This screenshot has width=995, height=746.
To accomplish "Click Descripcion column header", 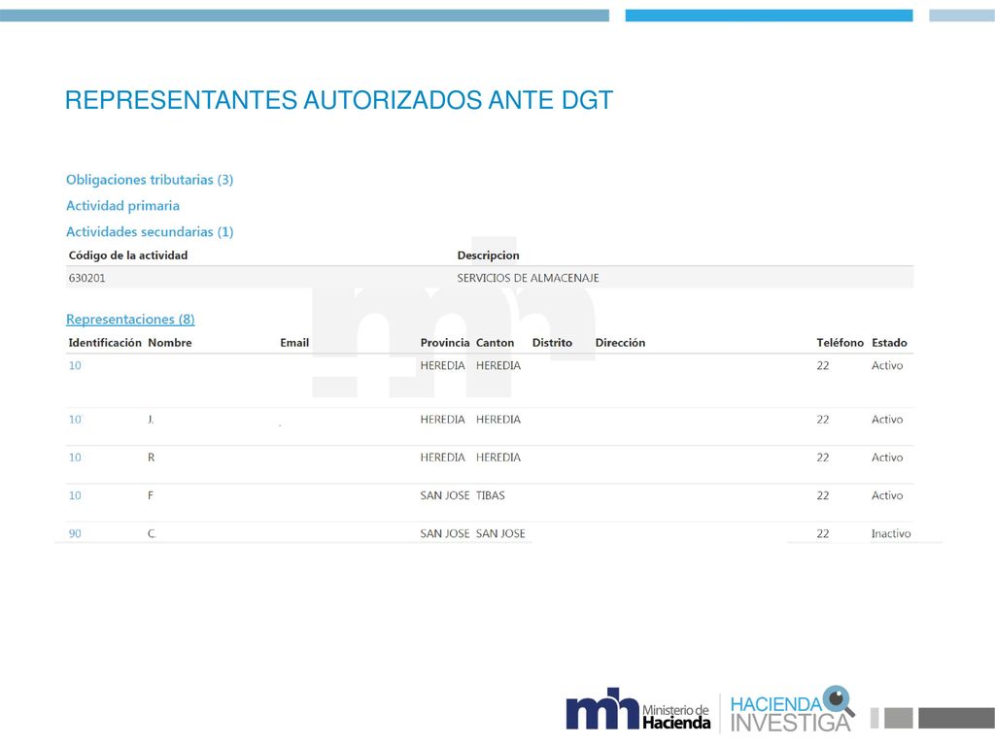I will (488, 255).
